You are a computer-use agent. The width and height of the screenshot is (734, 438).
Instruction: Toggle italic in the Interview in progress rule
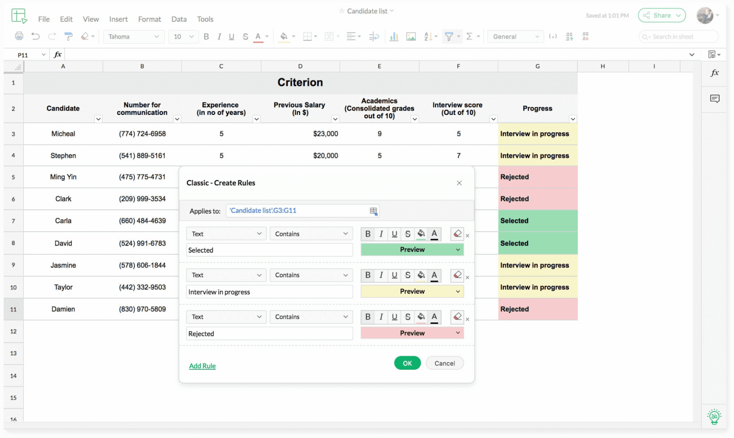click(x=381, y=275)
